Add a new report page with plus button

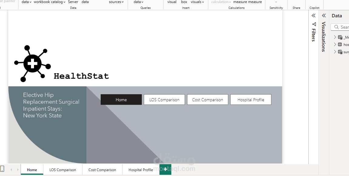[165, 169]
